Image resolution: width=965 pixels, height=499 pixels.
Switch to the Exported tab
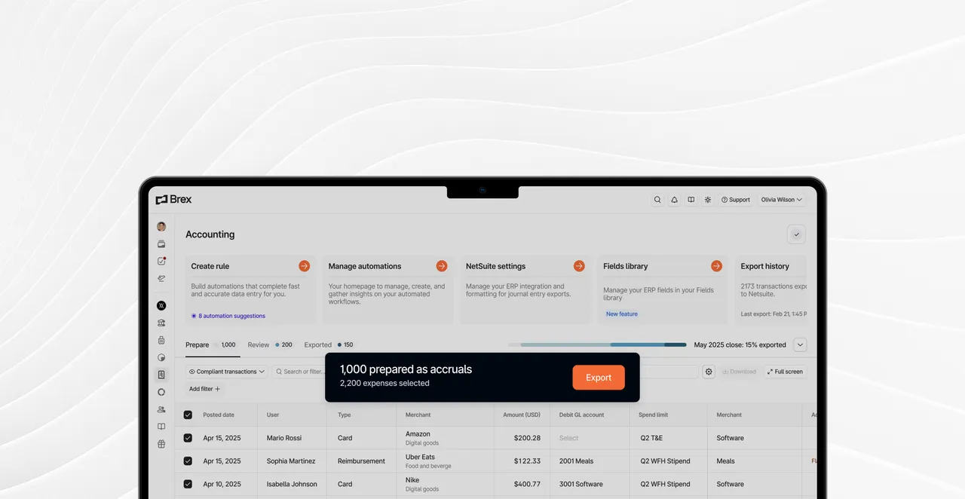tap(329, 345)
